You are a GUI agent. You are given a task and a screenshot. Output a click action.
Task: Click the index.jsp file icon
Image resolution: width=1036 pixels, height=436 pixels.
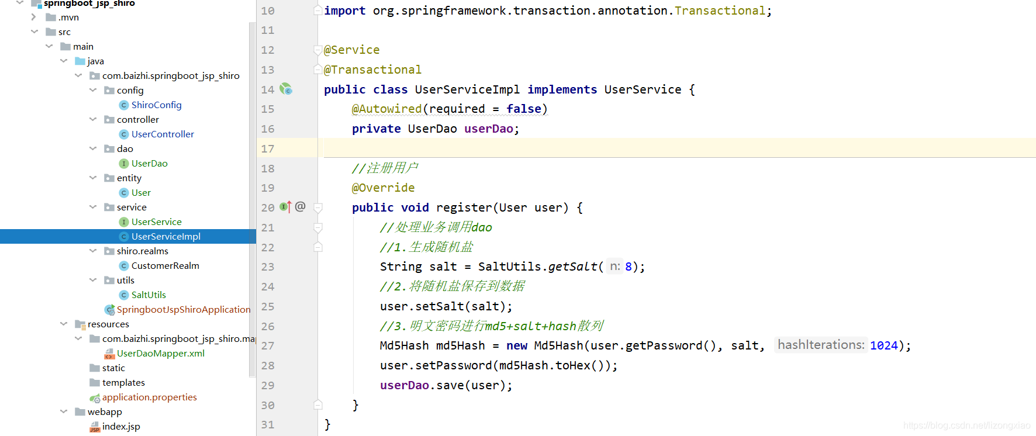(95, 427)
